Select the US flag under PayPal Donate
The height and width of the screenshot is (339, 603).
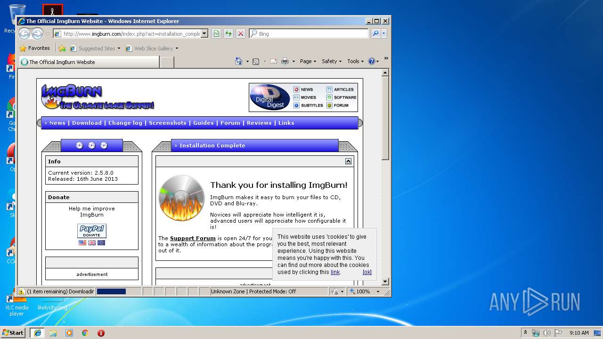pyautogui.click(x=82, y=243)
